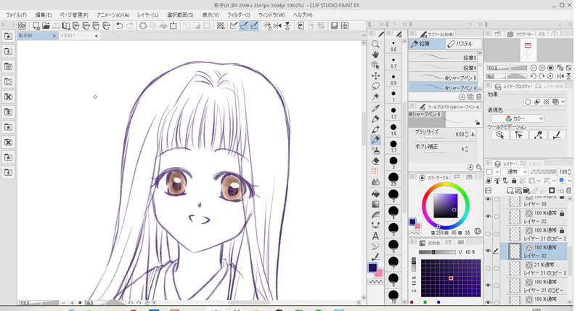Adjust layer opacity 100 stepper
Viewport: 580px width, 311px height.
point(570,171)
